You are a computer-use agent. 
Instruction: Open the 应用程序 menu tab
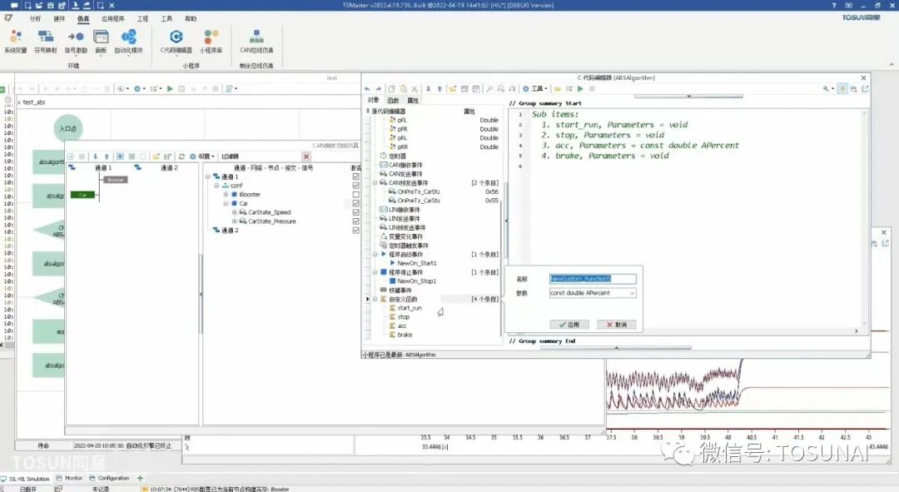tap(112, 19)
